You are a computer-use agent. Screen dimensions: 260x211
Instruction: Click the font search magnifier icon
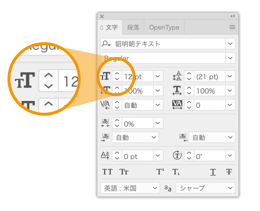[x=106, y=44]
